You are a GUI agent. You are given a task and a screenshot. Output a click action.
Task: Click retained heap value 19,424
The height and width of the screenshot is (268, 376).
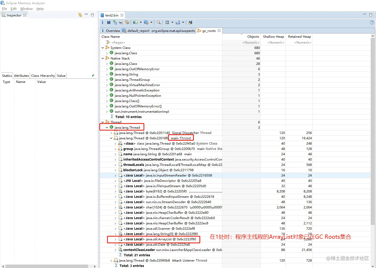click(306, 138)
